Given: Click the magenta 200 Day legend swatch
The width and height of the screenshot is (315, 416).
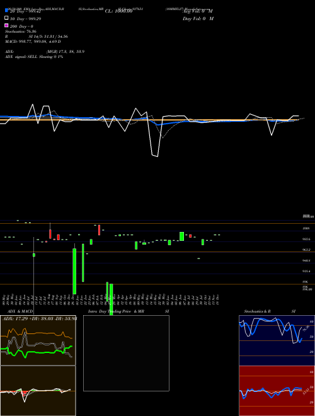Looking at the screenshot, I should (x=6, y=25).
